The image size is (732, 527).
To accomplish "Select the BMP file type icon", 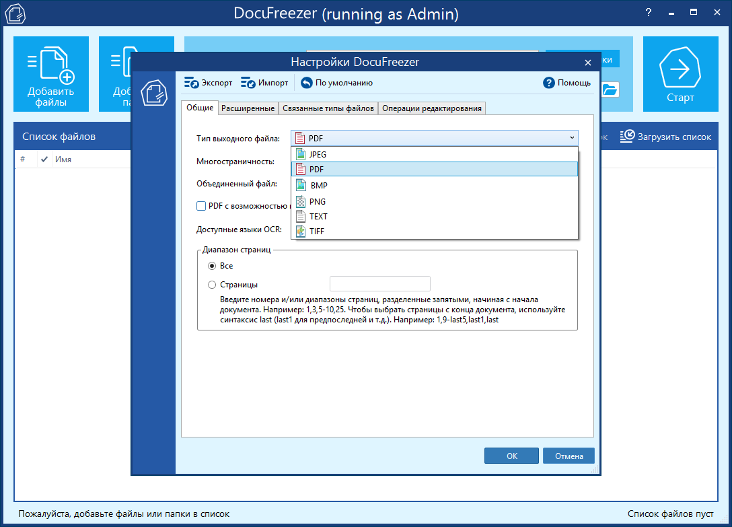I will tap(301, 185).
